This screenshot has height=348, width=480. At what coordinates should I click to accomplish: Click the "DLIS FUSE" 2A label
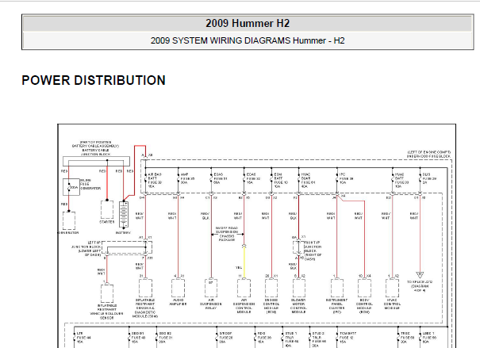click(x=429, y=178)
